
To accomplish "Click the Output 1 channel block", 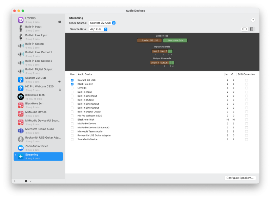I will coord(154,63).
